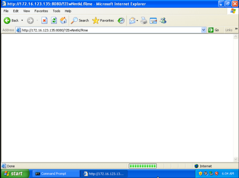Screen dimensions: 239x178
Task: Open the Favorites pane
Action: [103, 20]
